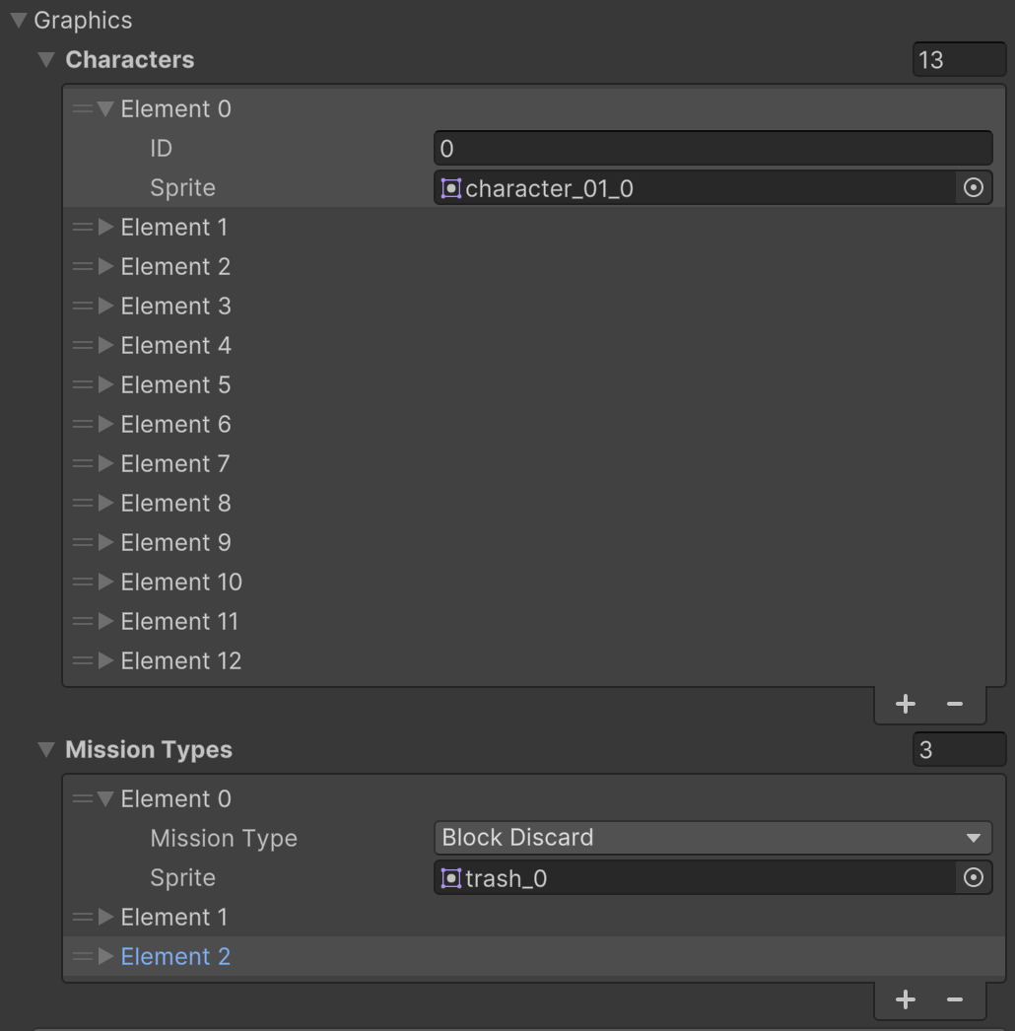This screenshot has width=1015, height=1031.
Task: Remove element from Mission Types list
Action: (955, 1000)
